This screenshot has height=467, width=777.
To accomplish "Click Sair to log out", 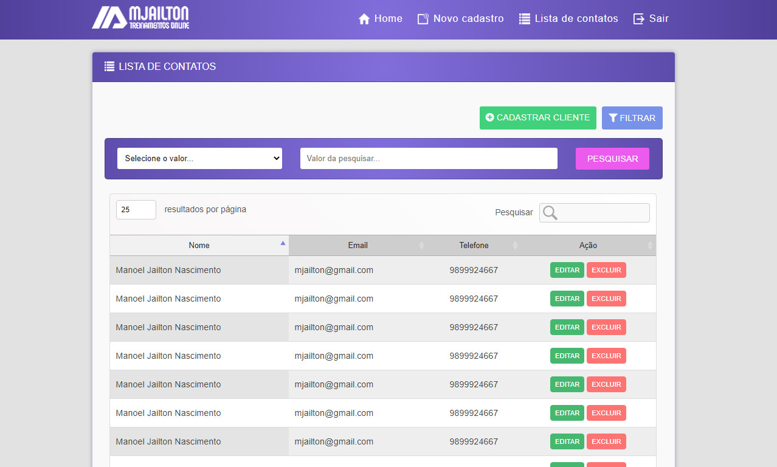I will (x=651, y=19).
